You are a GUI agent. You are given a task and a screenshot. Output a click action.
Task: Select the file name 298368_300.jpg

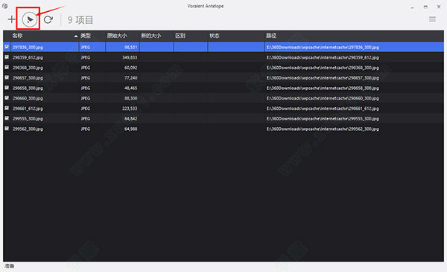[x=28, y=68]
